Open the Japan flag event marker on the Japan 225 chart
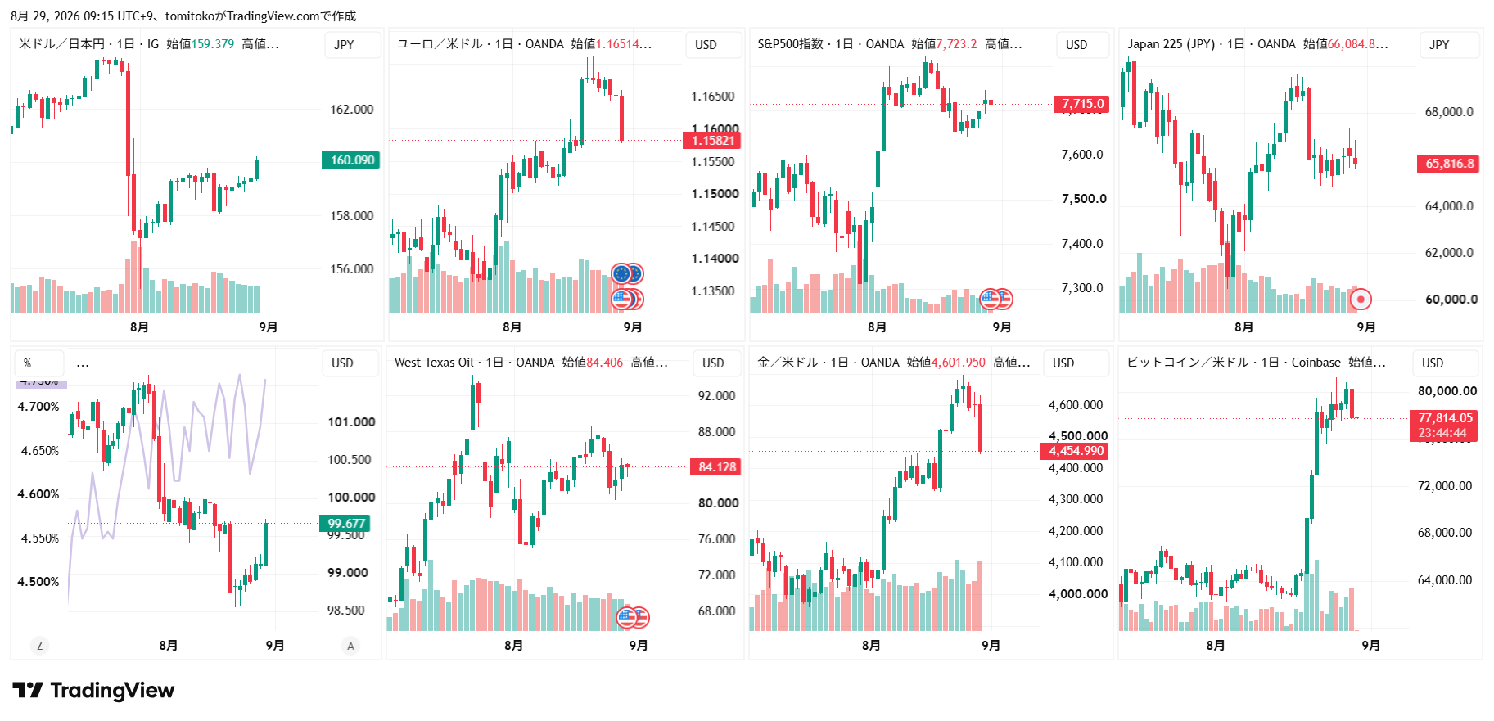1494x721 pixels. click(x=1361, y=300)
